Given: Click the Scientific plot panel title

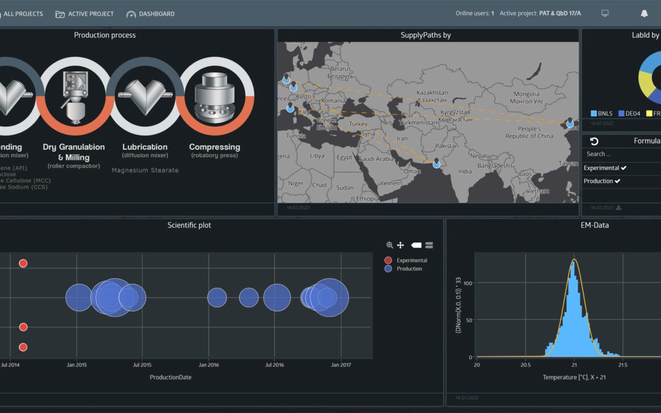Looking at the screenshot, I should [189, 225].
